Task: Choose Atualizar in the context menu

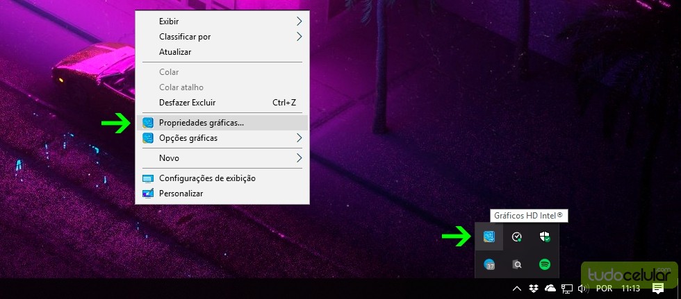Action: tap(222, 52)
